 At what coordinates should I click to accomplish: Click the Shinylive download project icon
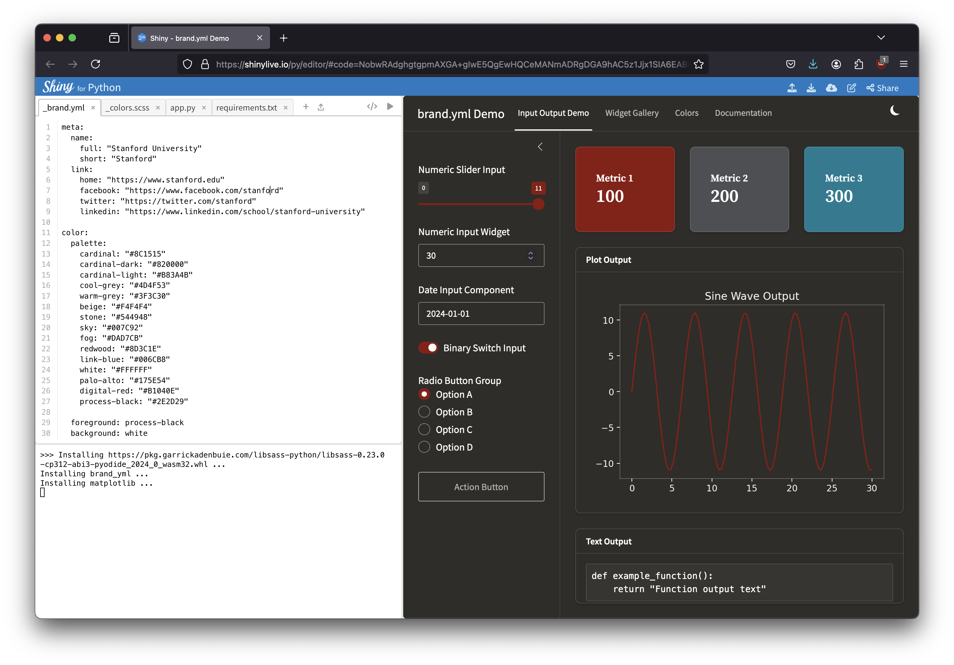click(x=811, y=88)
